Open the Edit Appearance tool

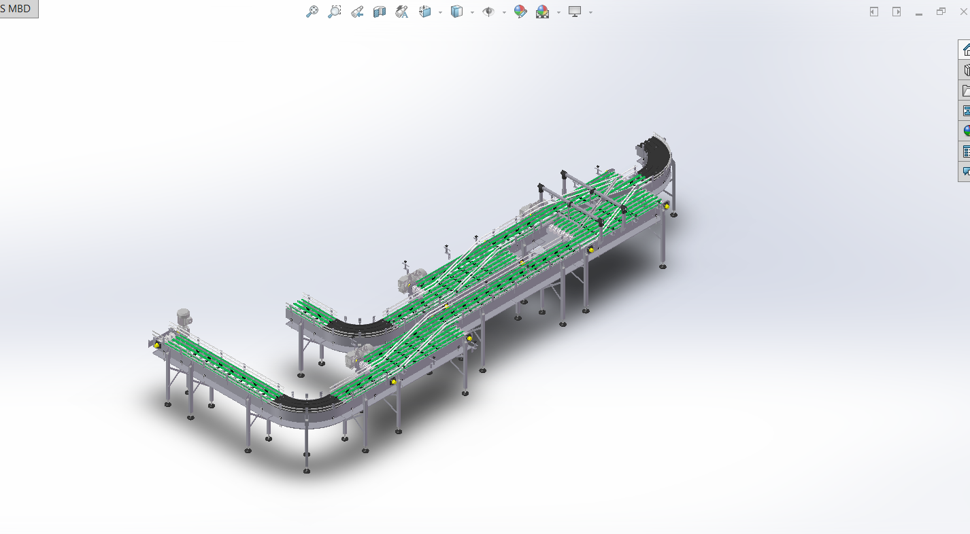(520, 12)
